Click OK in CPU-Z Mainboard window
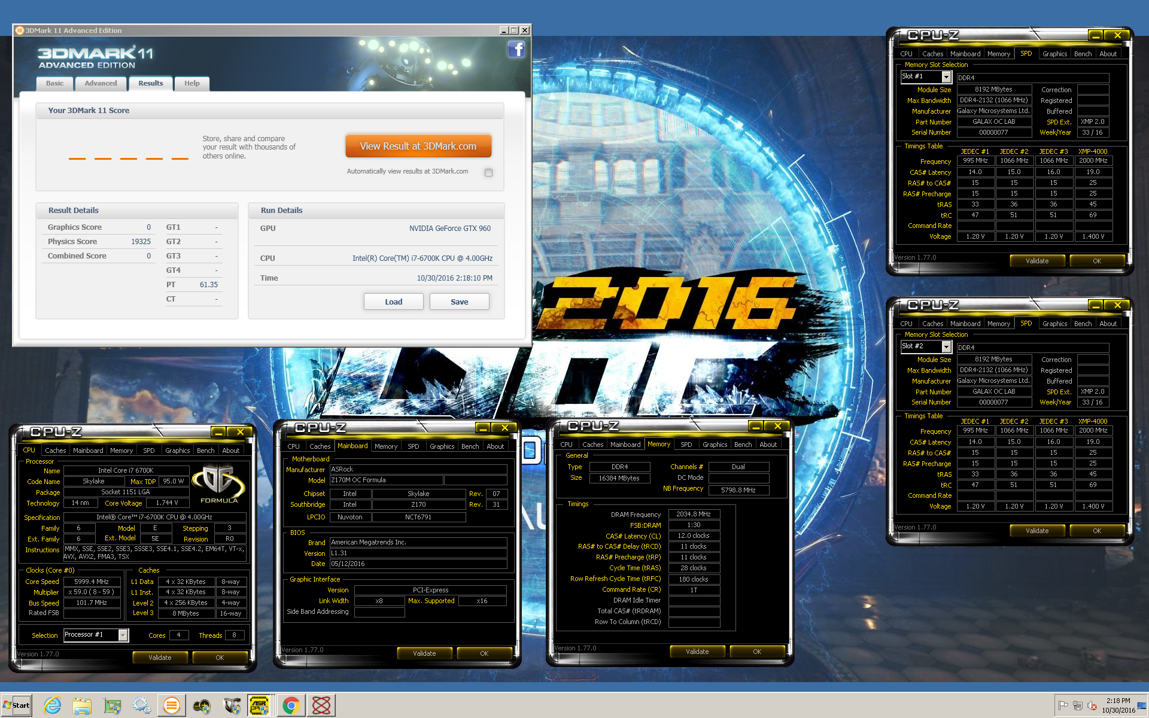This screenshot has height=718, width=1149. 484,653
